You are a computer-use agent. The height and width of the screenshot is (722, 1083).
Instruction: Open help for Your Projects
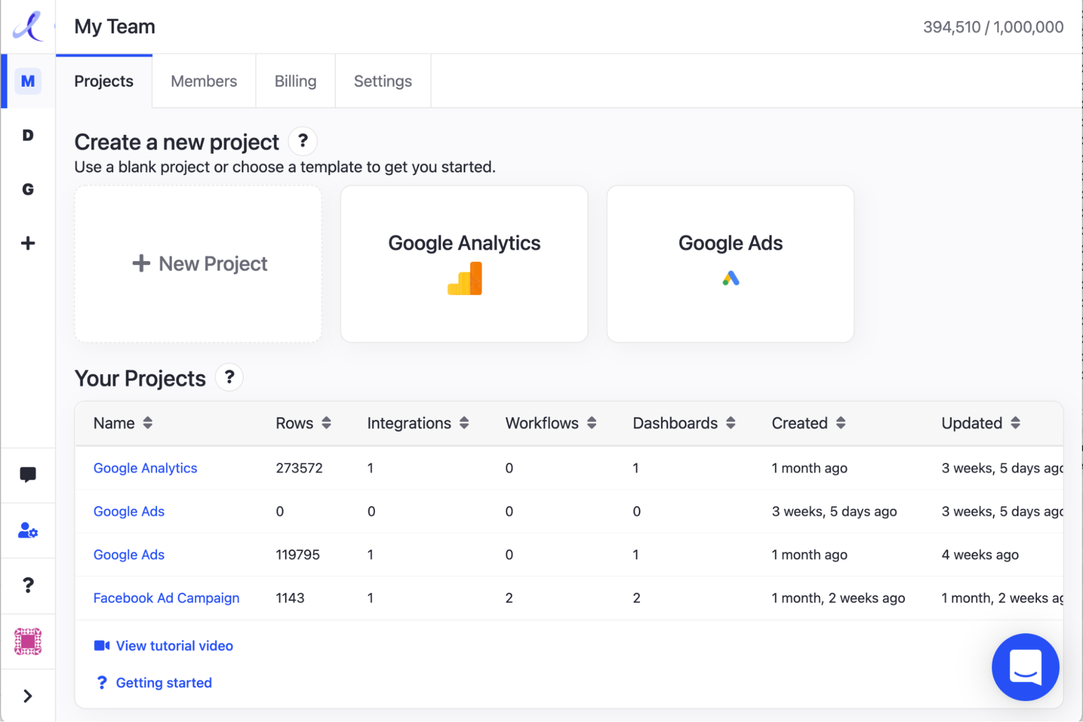229,378
